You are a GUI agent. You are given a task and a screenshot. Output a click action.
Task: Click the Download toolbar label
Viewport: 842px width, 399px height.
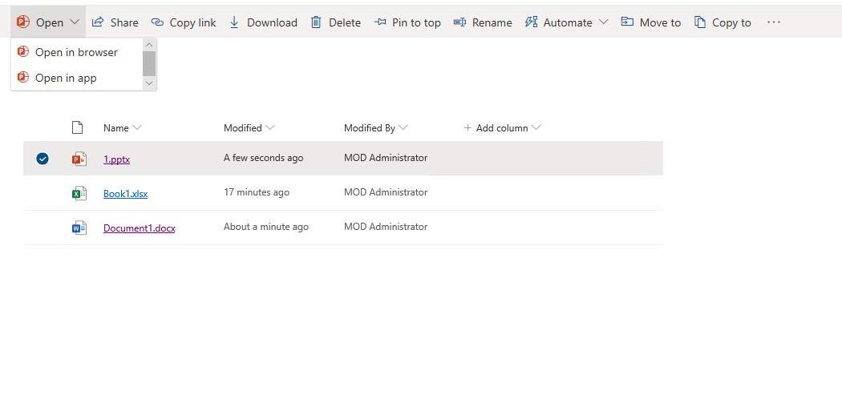click(273, 22)
